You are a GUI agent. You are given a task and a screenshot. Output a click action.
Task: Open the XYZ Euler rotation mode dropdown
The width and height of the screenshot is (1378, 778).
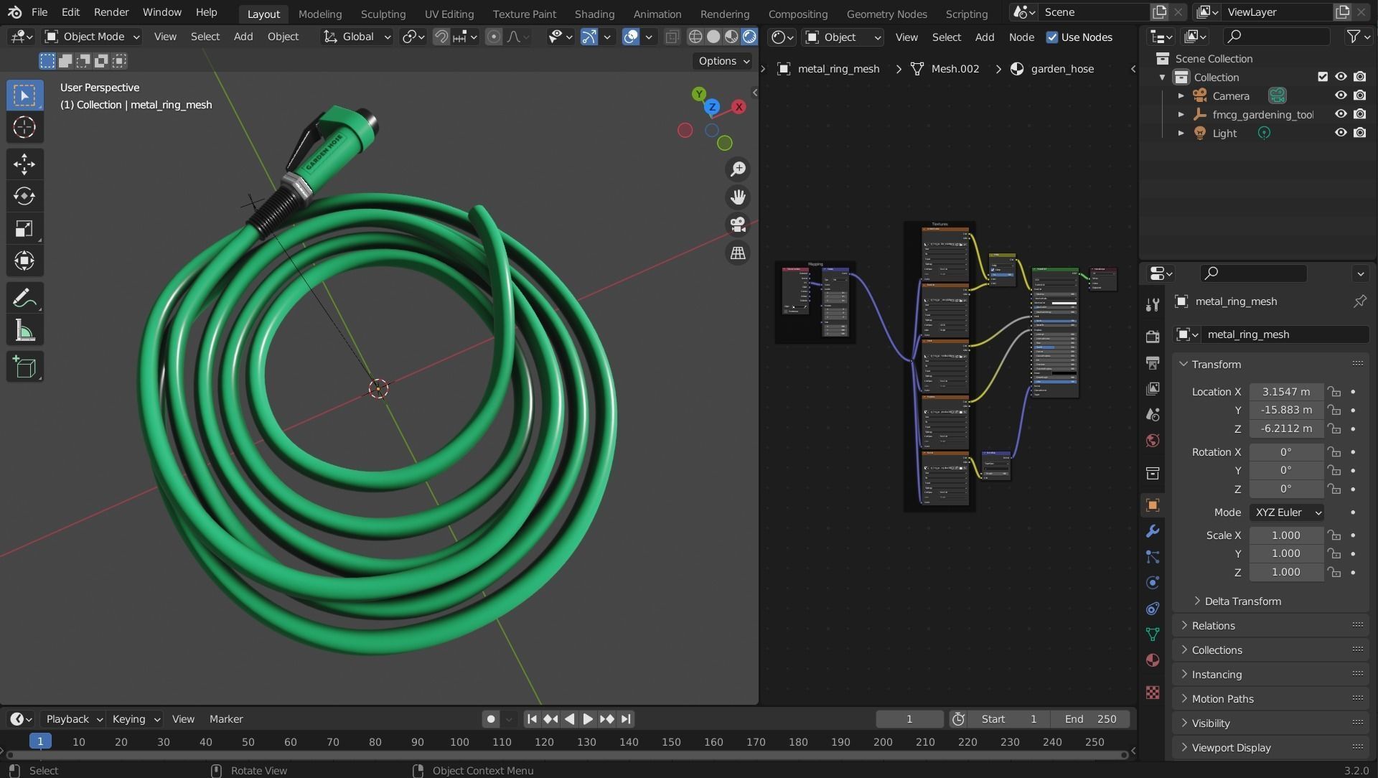point(1287,512)
